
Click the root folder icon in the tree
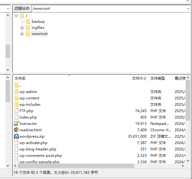(x=22, y=15)
